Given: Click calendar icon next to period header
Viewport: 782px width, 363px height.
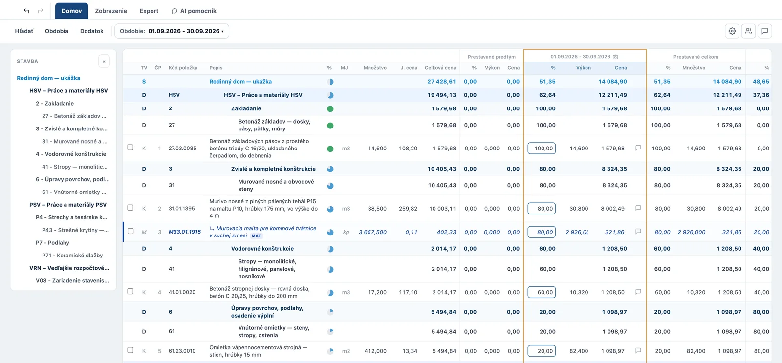Looking at the screenshot, I should tap(615, 57).
